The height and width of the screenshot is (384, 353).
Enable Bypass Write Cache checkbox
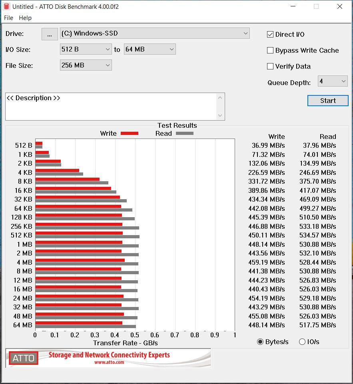pyautogui.click(x=270, y=50)
